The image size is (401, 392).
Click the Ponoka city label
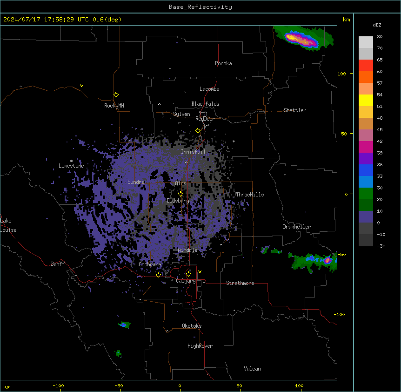[x=223, y=63]
